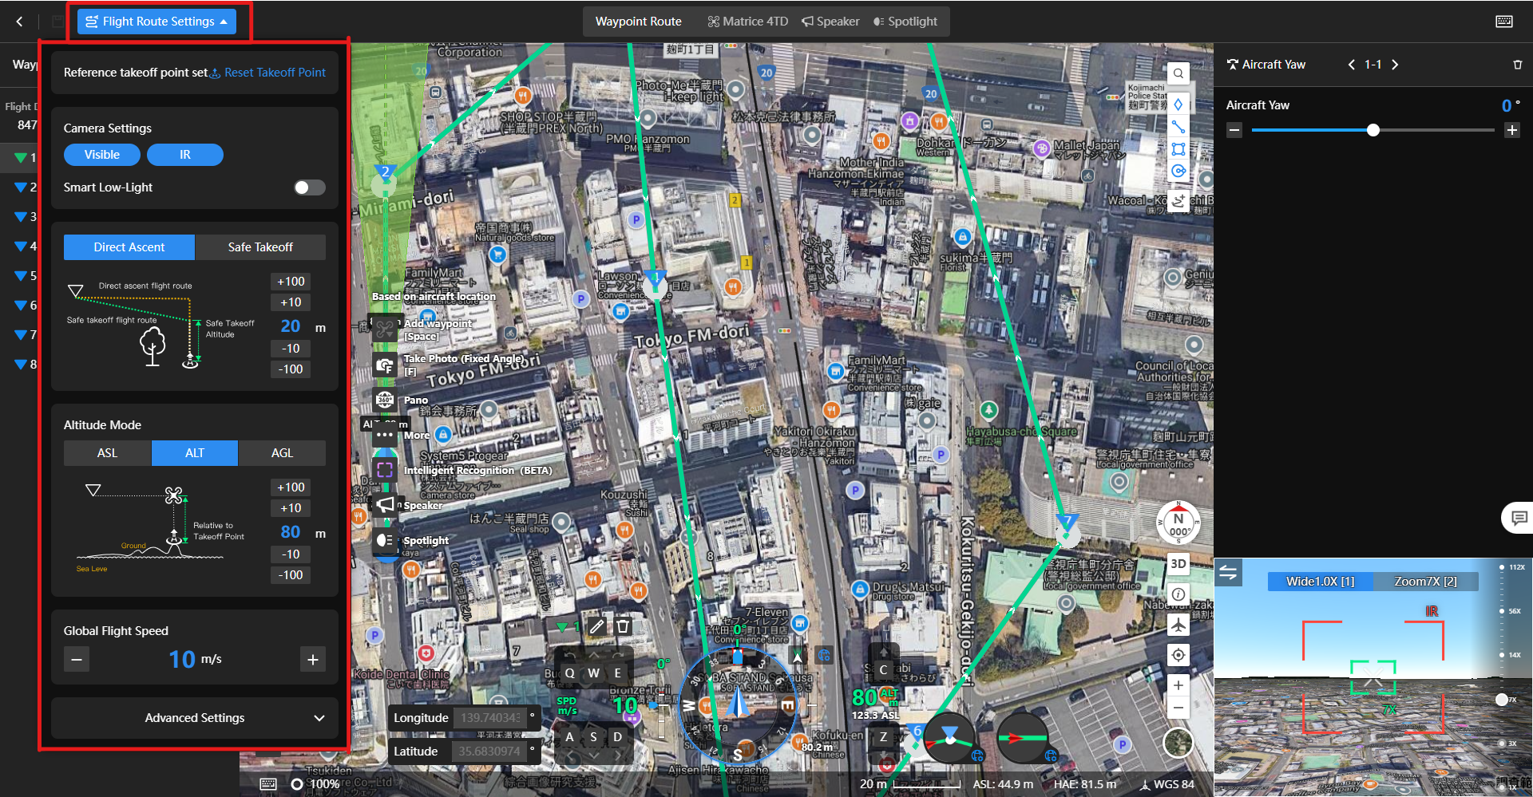Increase Aircraft Yaw with plus button

pos(1512,130)
